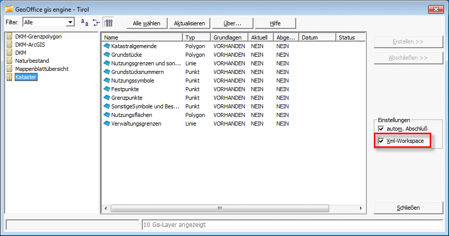The width and height of the screenshot is (449, 236).
Task: Select the Naturbestand folder icon
Action: click(10, 61)
